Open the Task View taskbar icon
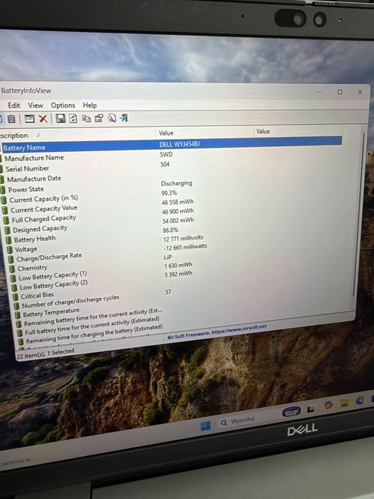 point(311,408)
